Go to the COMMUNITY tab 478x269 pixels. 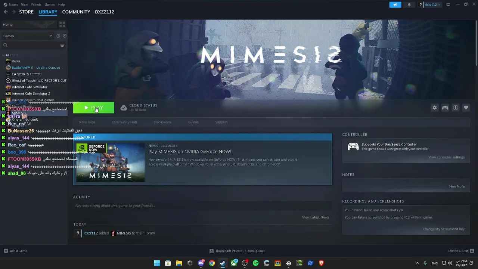coord(76,12)
